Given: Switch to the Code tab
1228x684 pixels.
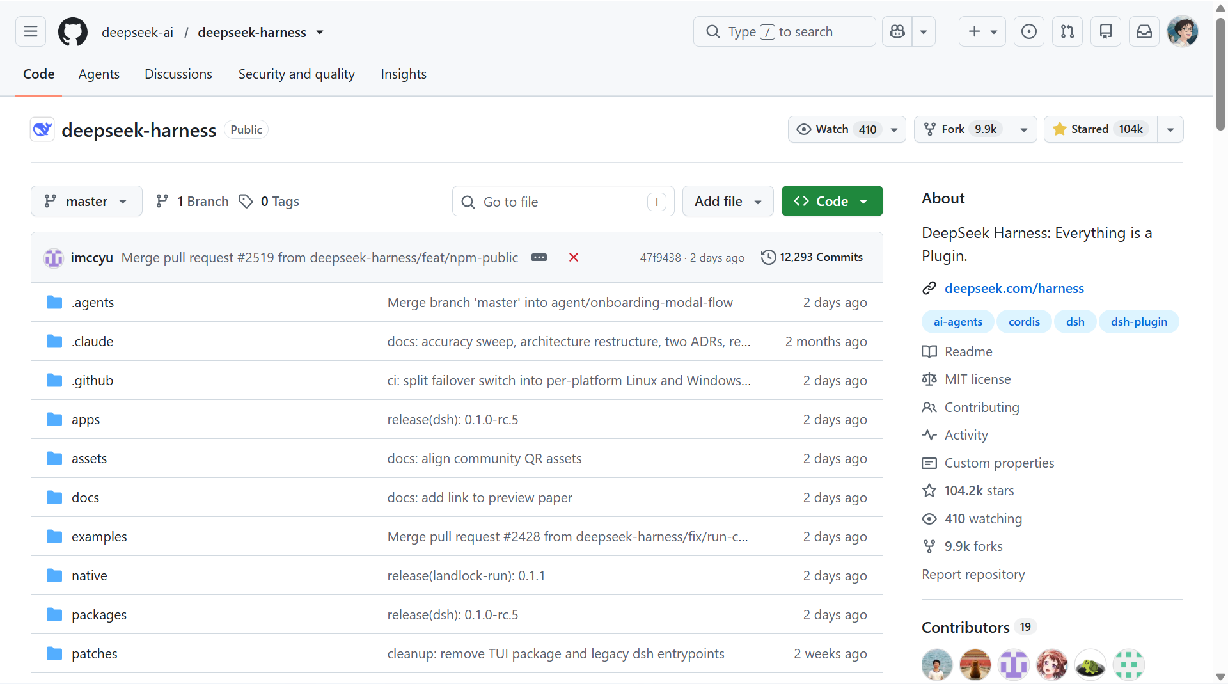Looking at the screenshot, I should pos(39,74).
